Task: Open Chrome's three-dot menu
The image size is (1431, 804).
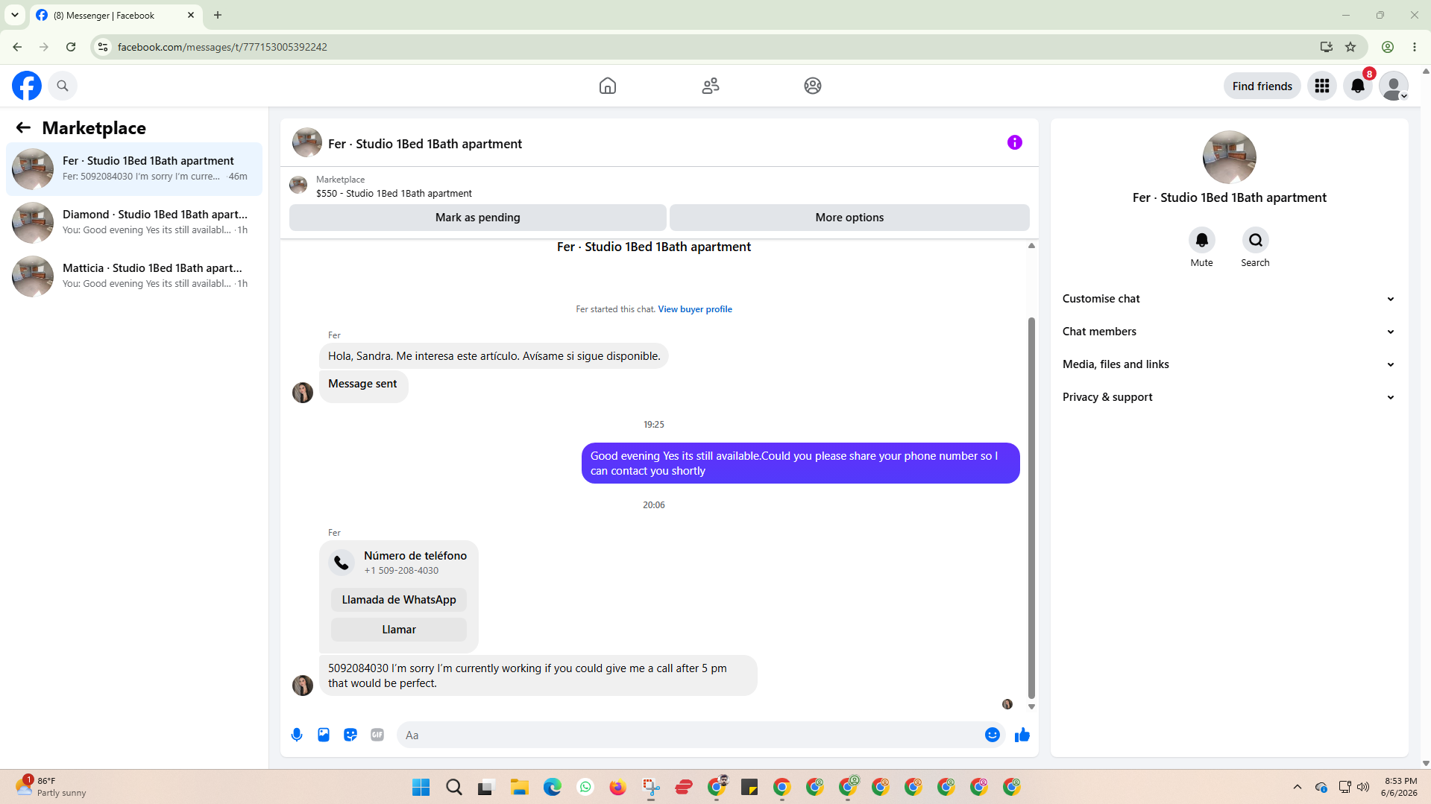Action: (1415, 47)
